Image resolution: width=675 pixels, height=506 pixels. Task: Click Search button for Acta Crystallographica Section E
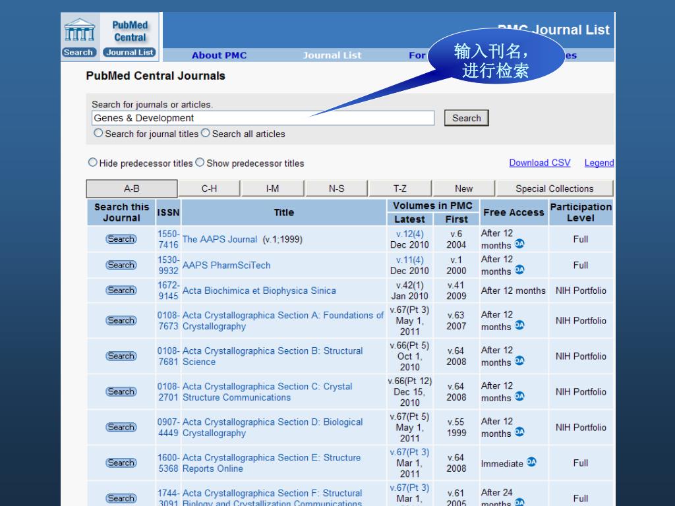click(121, 463)
